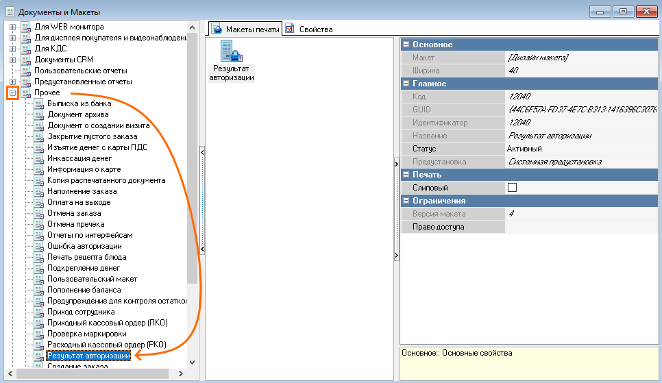Viewport: 662px width, 383px height.
Task: Click the tree's vertical scrollbar down arrow
Action: [x=192, y=362]
